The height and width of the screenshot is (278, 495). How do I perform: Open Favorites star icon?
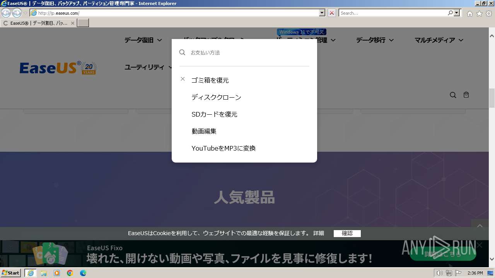tap(479, 14)
